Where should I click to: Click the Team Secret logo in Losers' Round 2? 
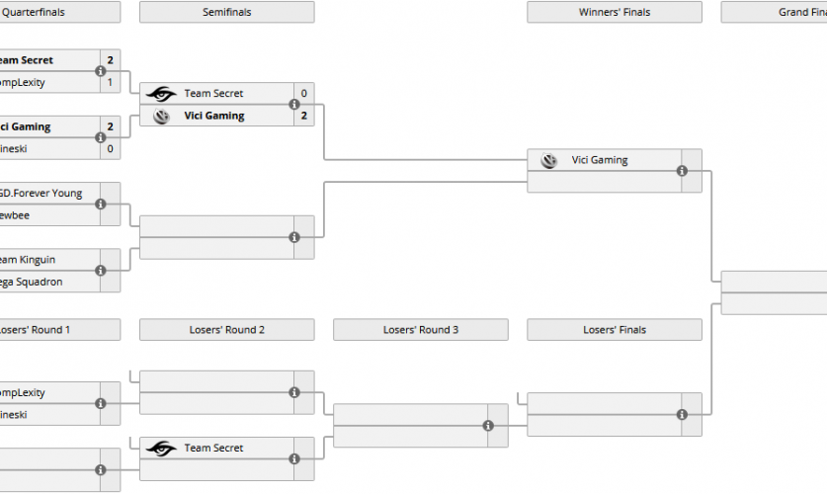(161, 449)
